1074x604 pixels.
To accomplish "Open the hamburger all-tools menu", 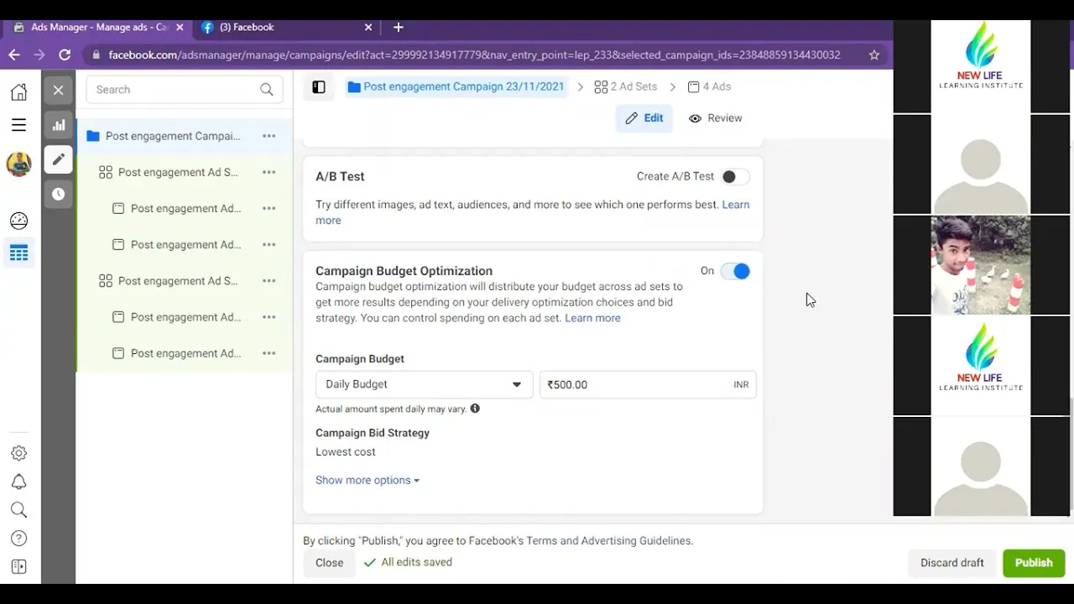I will [18, 125].
